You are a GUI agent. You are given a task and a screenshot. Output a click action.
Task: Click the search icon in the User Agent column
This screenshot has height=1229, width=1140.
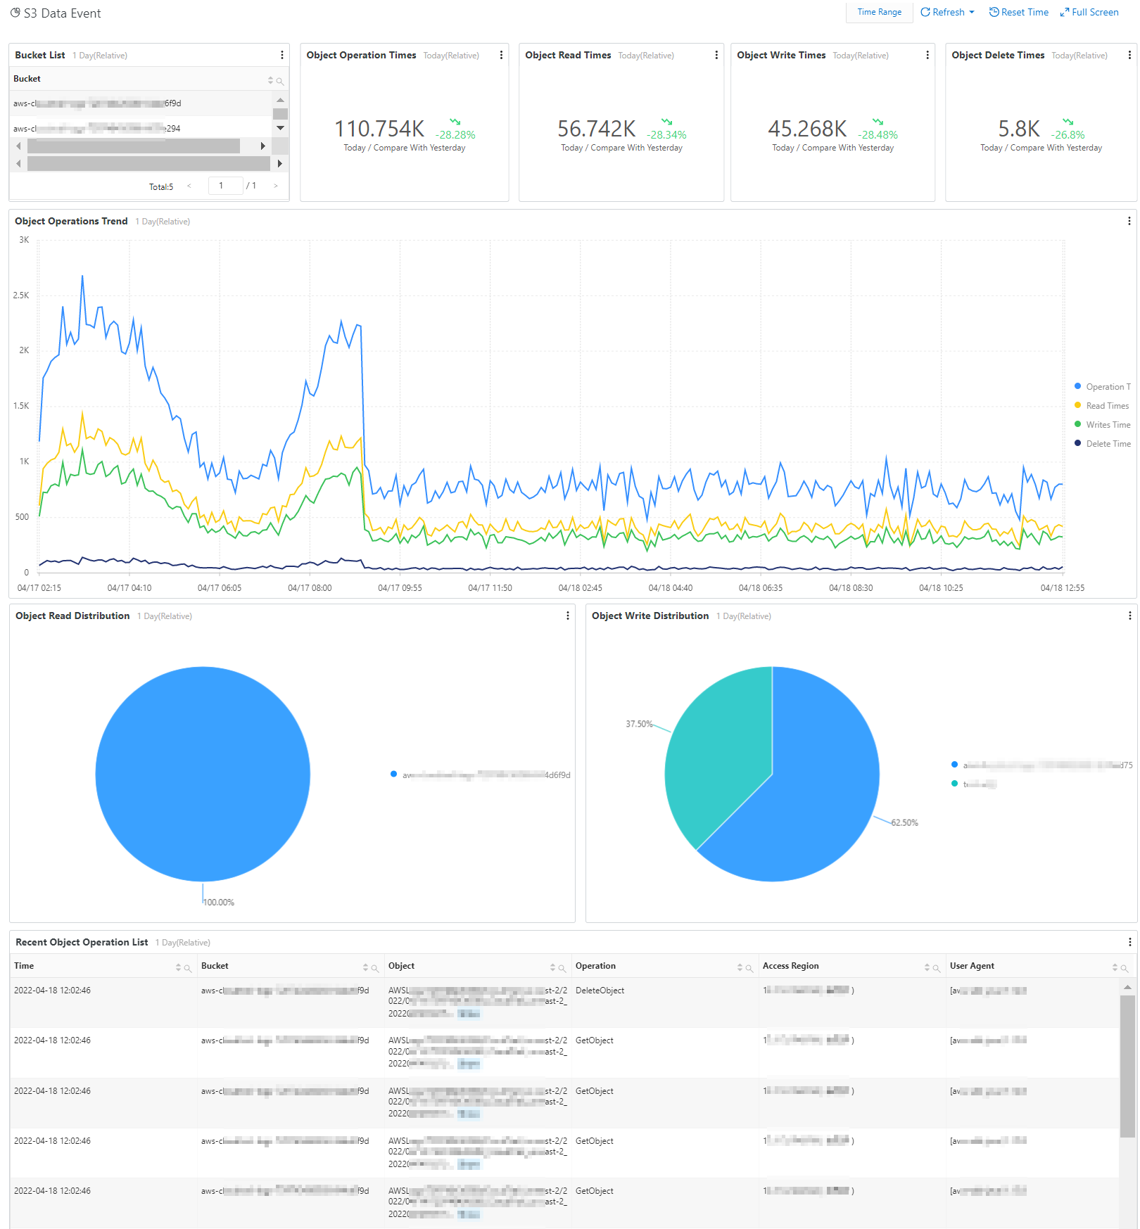pyautogui.click(x=1125, y=967)
